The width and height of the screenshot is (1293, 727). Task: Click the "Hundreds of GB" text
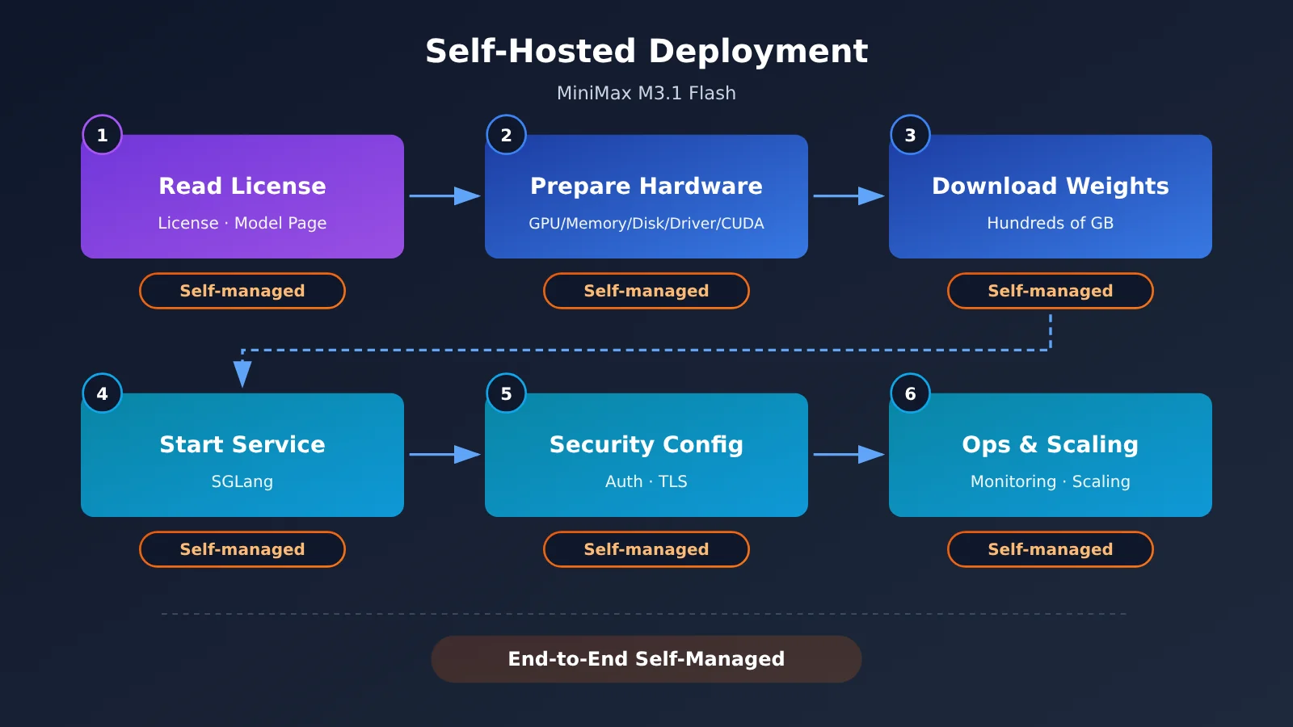(x=1051, y=223)
